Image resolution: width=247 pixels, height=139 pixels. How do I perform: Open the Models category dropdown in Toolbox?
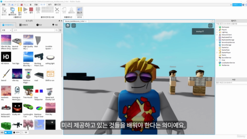pos(7,30)
